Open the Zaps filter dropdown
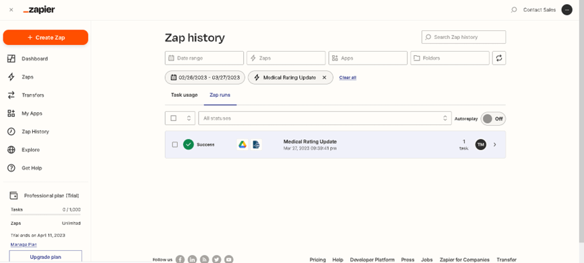Viewport: 584px width, 263px height. (286, 58)
